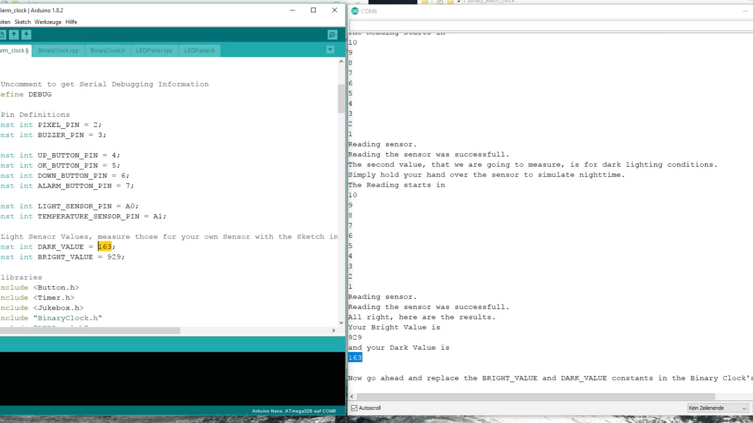Select the LEDPanel.h tab

pyautogui.click(x=199, y=50)
